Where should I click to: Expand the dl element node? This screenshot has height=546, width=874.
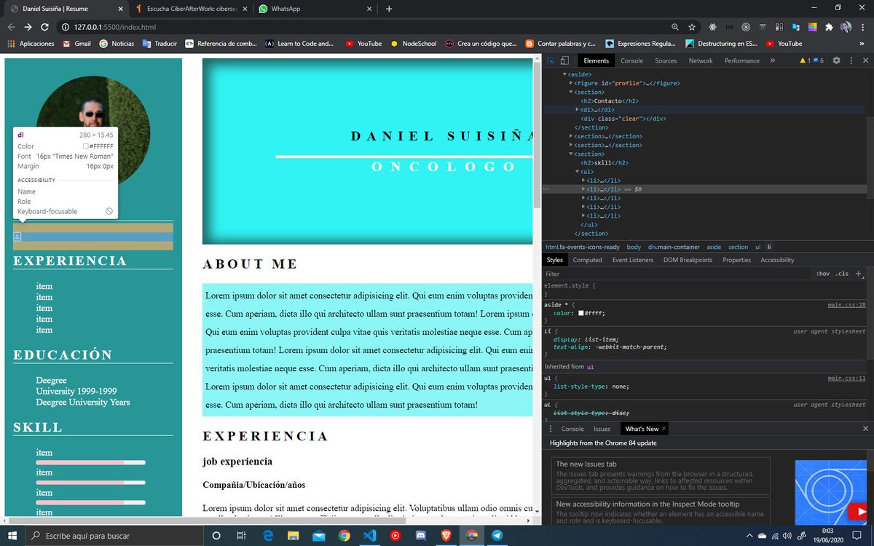tap(577, 109)
